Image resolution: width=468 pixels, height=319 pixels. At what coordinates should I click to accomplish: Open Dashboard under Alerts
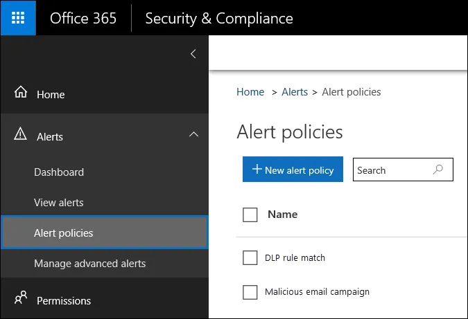click(59, 172)
